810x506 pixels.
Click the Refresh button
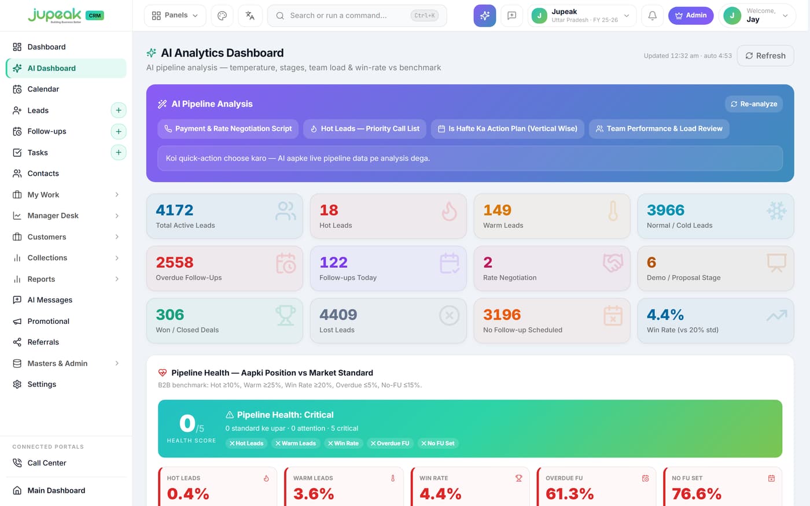pyautogui.click(x=765, y=56)
